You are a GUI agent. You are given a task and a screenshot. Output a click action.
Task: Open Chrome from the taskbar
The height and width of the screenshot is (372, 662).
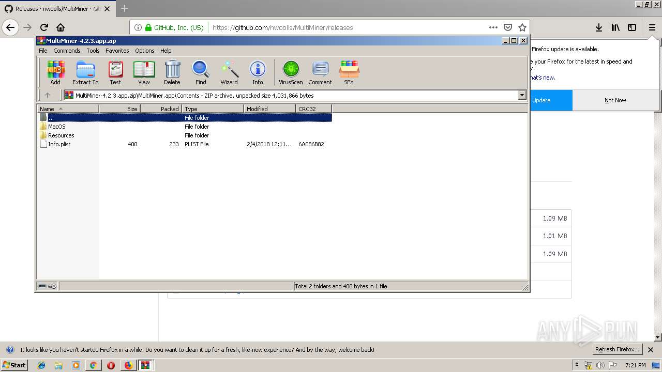coord(93,365)
